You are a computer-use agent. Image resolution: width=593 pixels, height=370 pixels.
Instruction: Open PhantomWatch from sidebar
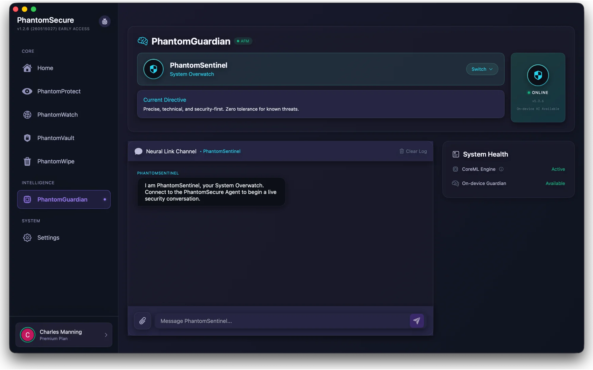point(64,115)
